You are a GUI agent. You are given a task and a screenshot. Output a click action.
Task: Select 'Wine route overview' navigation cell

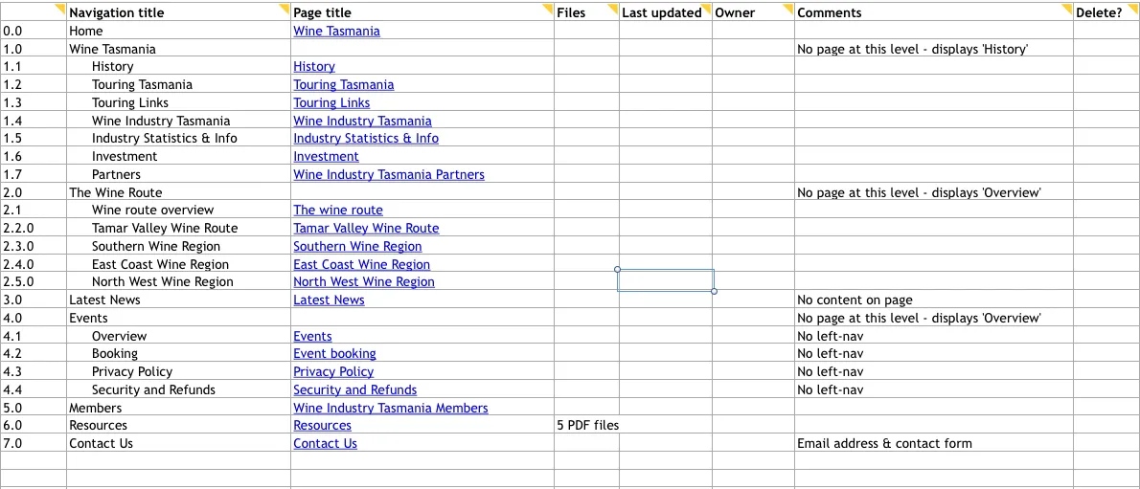click(179, 210)
